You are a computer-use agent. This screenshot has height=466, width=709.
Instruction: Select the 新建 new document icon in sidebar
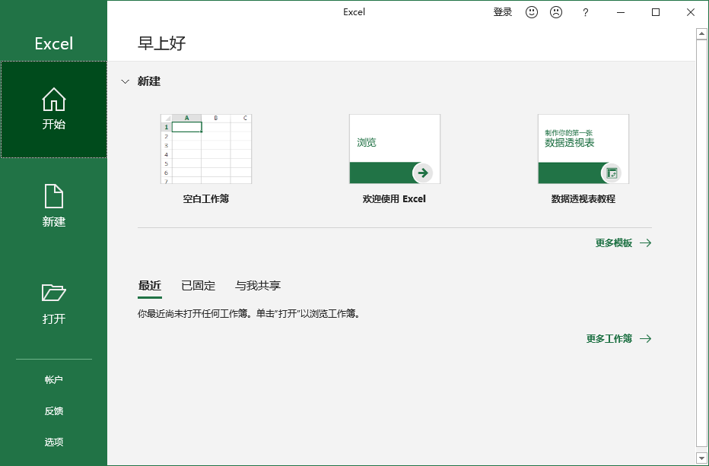pos(54,196)
